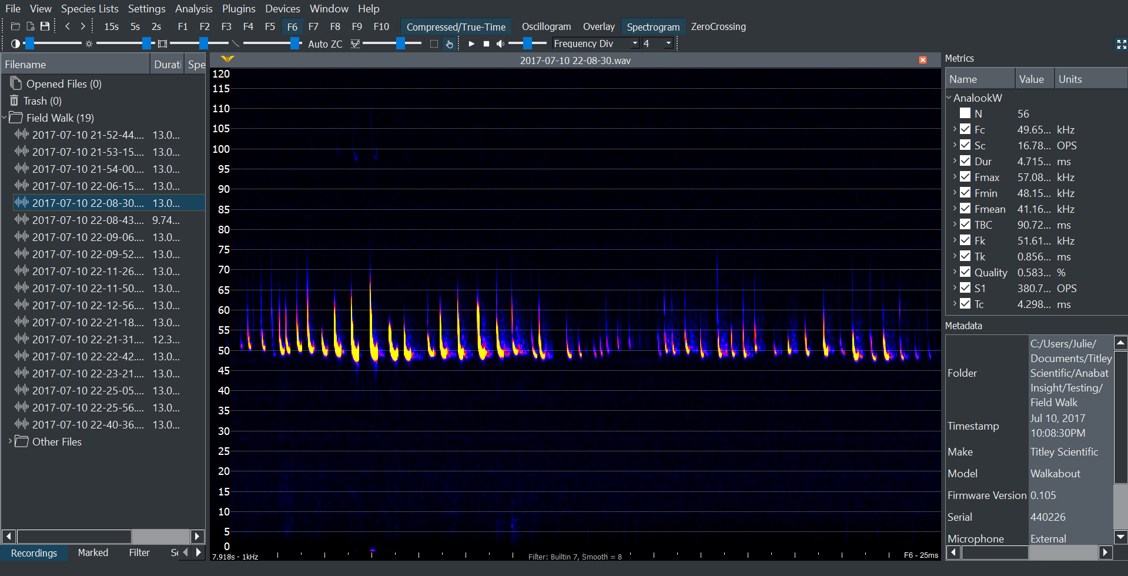Set time scale with the 15s button
The width and height of the screenshot is (1128, 576).
[111, 26]
